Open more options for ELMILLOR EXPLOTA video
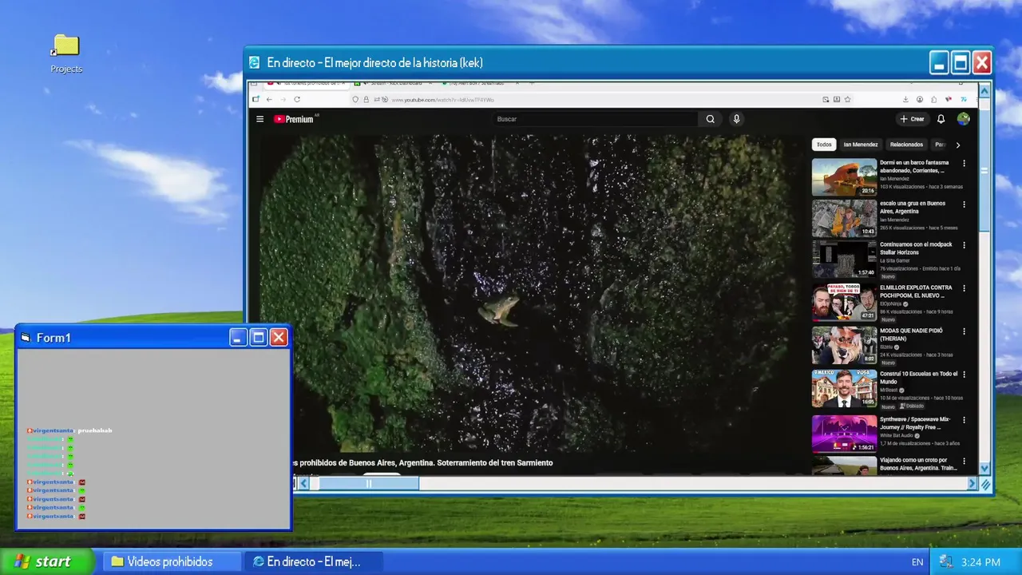The height and width of the screenshot is (575, 1022). [964, 288]
